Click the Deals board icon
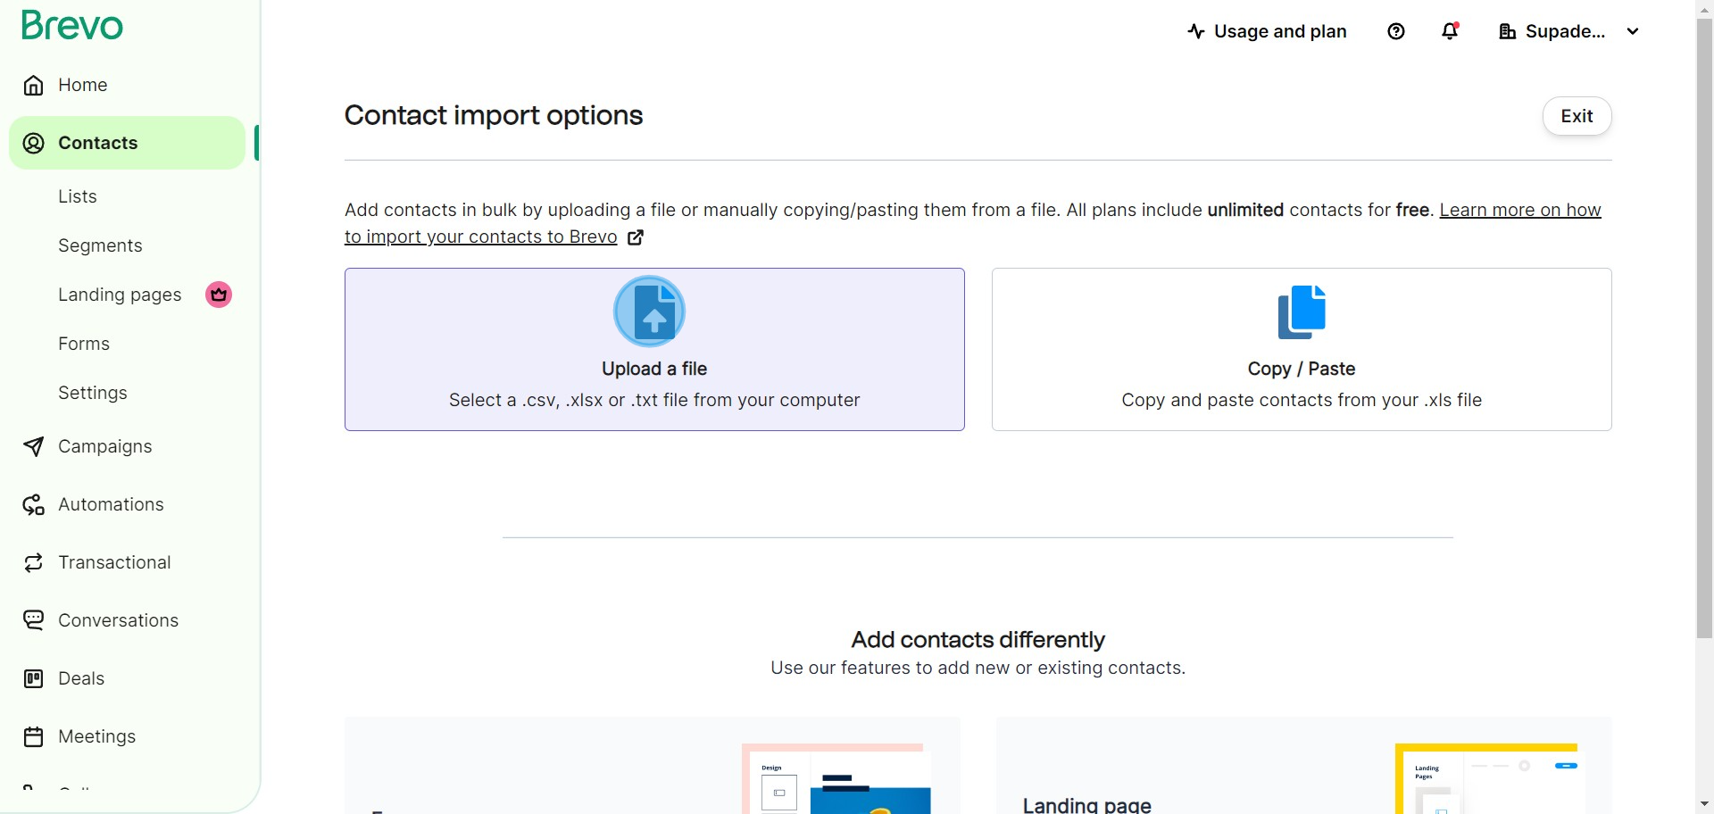The image size is (1714, 814). [34, 679]
